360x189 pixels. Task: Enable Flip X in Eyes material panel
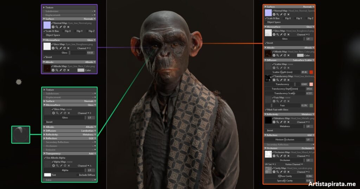pyautogui.click(x=64, y=31)
